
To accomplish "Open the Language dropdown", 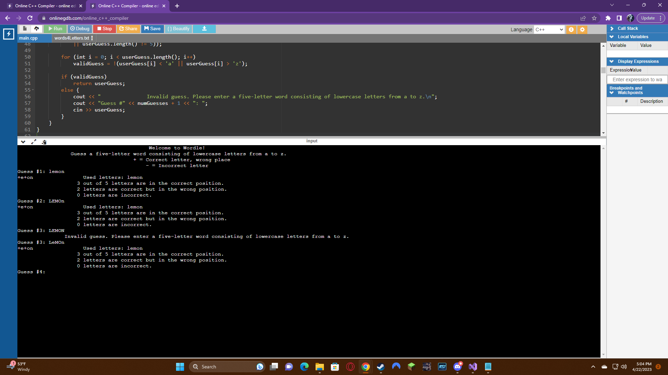I will tap(549, 30).
